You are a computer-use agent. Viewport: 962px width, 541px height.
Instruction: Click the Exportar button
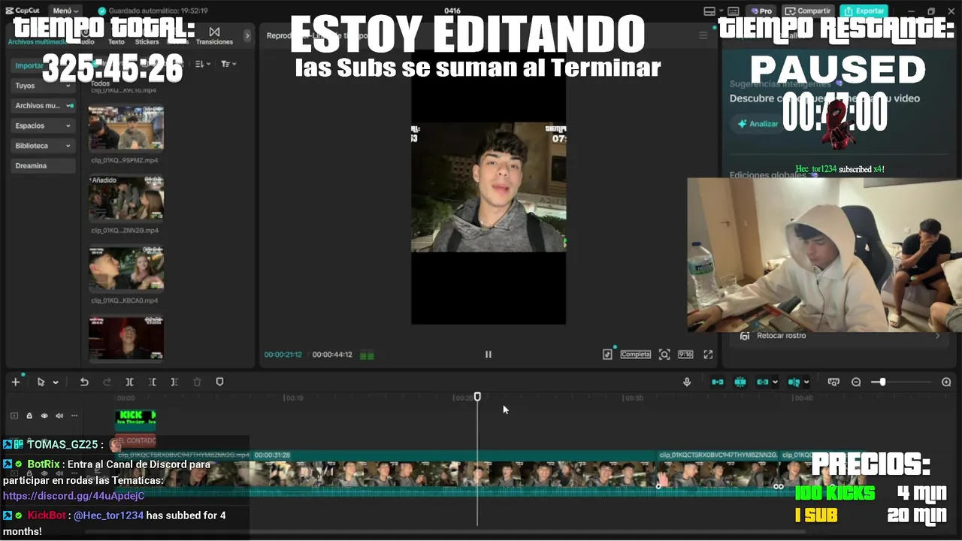pyautogui.click(x=863, y=11)
